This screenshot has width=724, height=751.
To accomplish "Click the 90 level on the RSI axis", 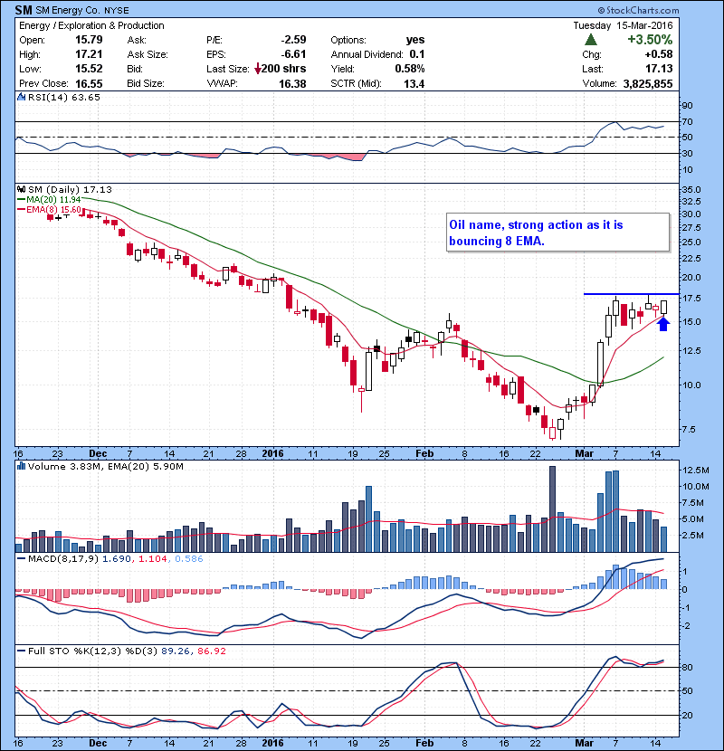I will pos(687,105).
